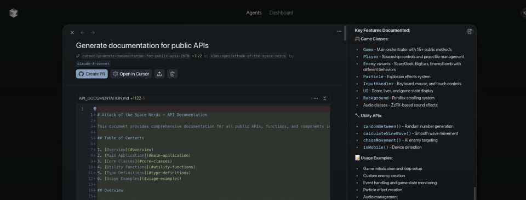
Task: Click the 'randomBetween()' code term
Action: [x=382, y=126]
